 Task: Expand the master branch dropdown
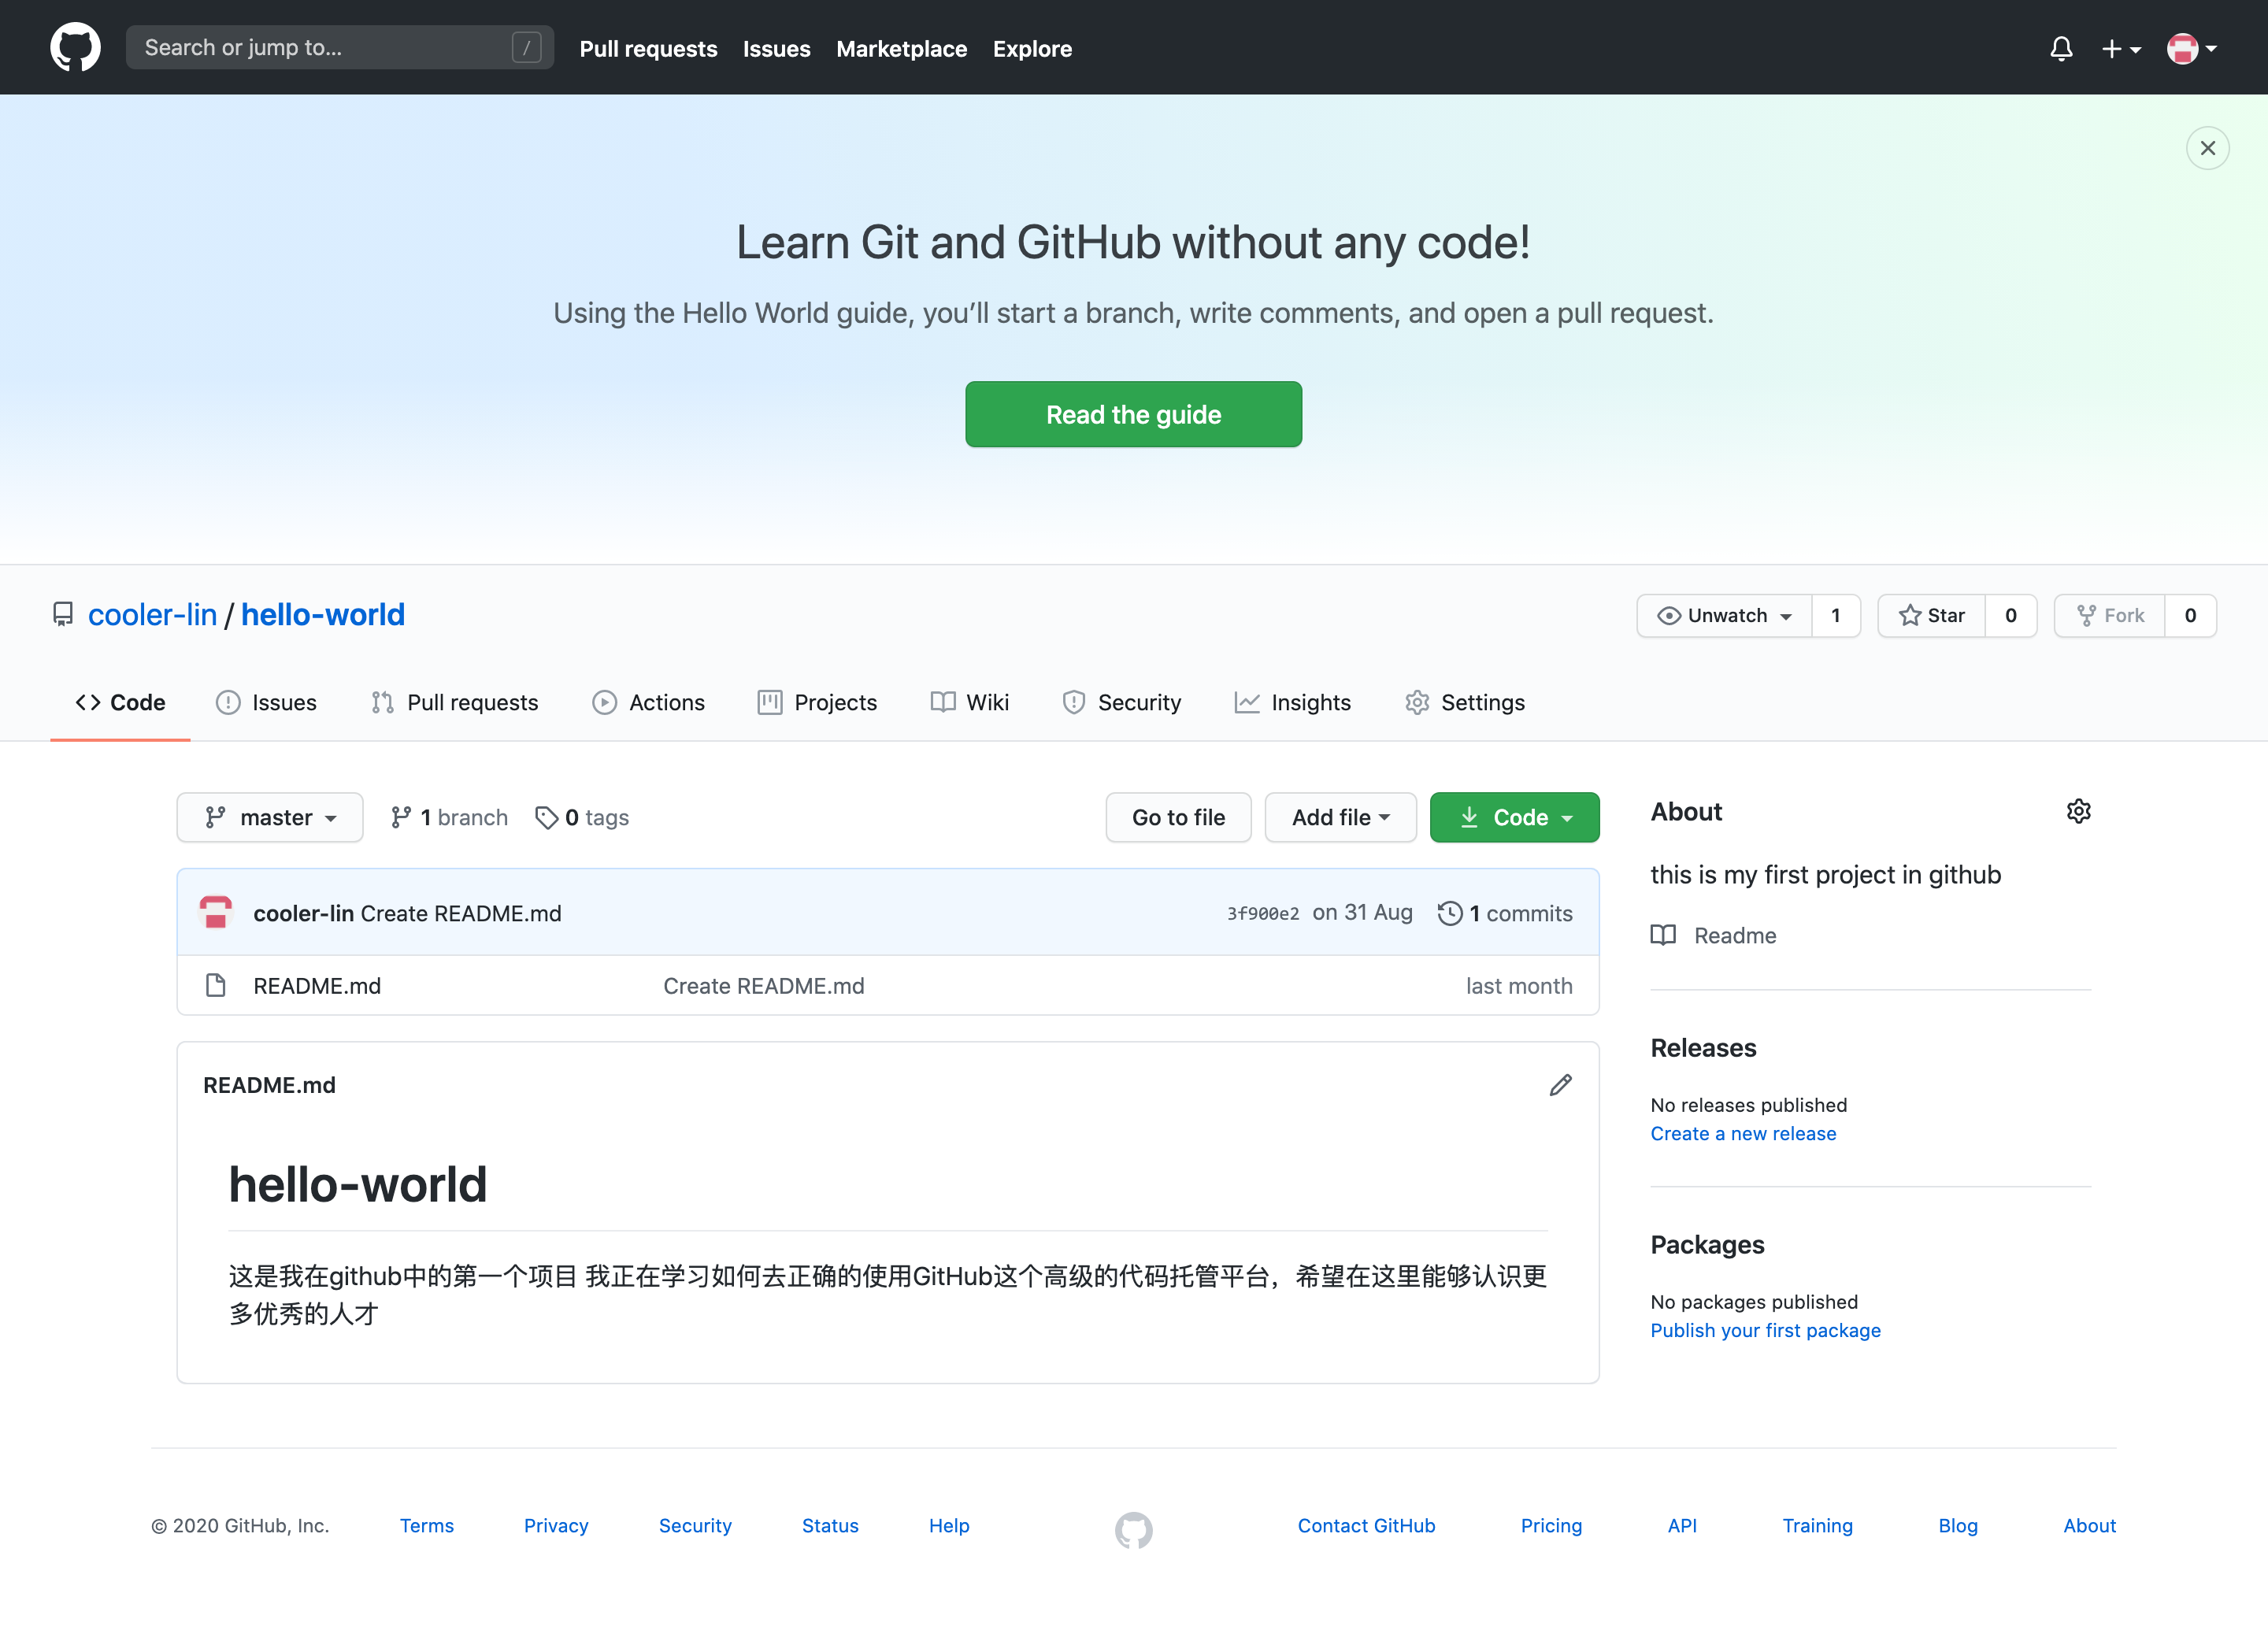point(270,818)
